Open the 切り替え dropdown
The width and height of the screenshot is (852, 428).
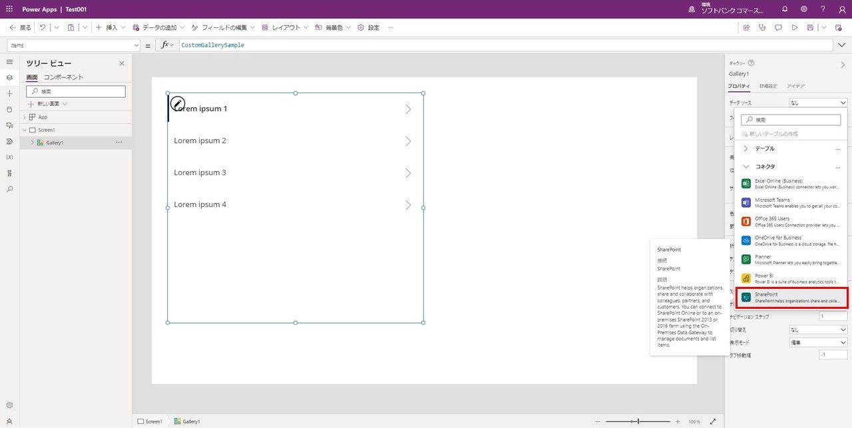pos(818,329)
